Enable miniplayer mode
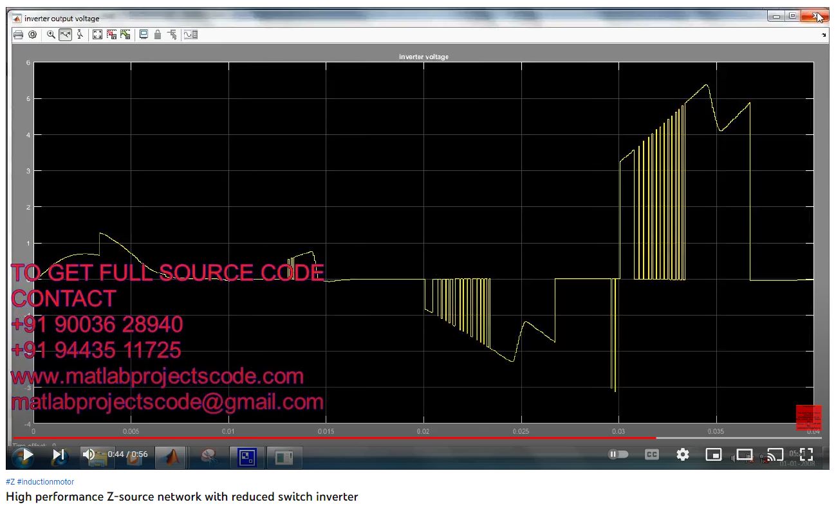The height and width of the screenshot is (509, 836). tap(714, 454)
